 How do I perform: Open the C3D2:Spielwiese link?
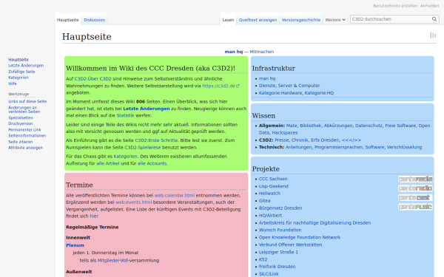click(x=143, y=148)
